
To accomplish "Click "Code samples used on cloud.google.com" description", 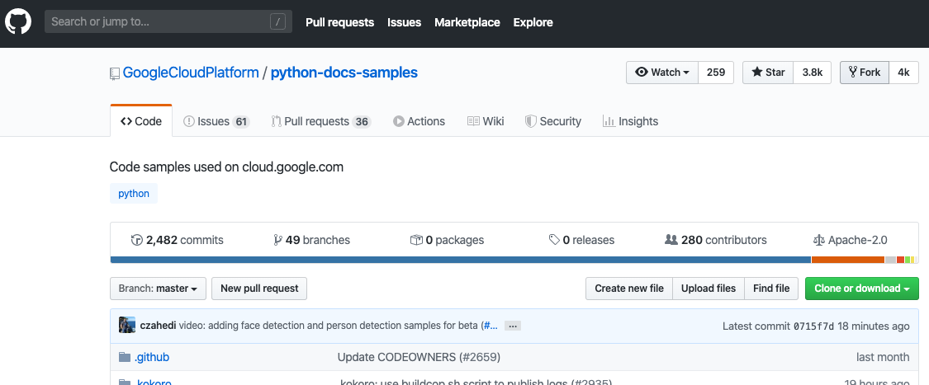I will coord(227,167).
